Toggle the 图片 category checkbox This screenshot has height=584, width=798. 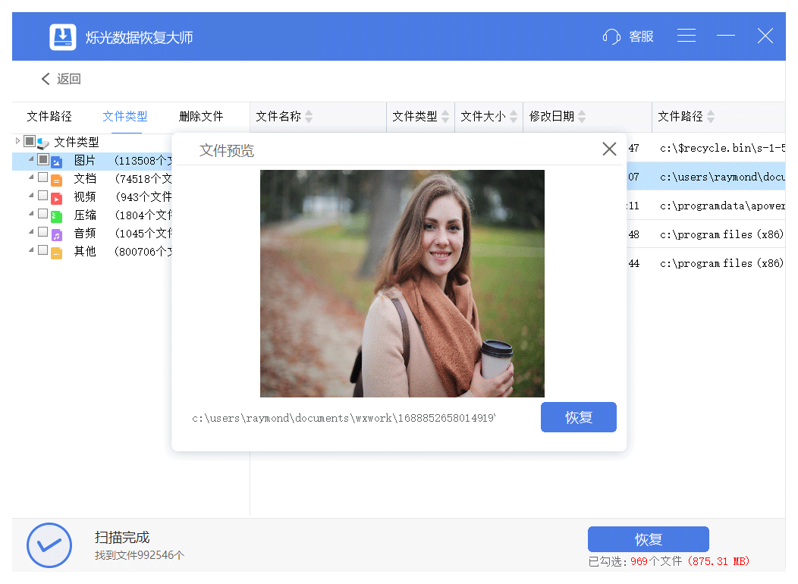pyautogui.click(x=43, y=160)
